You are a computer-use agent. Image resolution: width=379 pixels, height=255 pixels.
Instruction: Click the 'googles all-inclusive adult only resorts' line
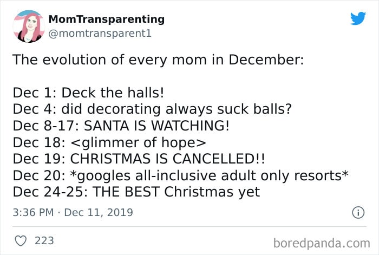[180, 175]
